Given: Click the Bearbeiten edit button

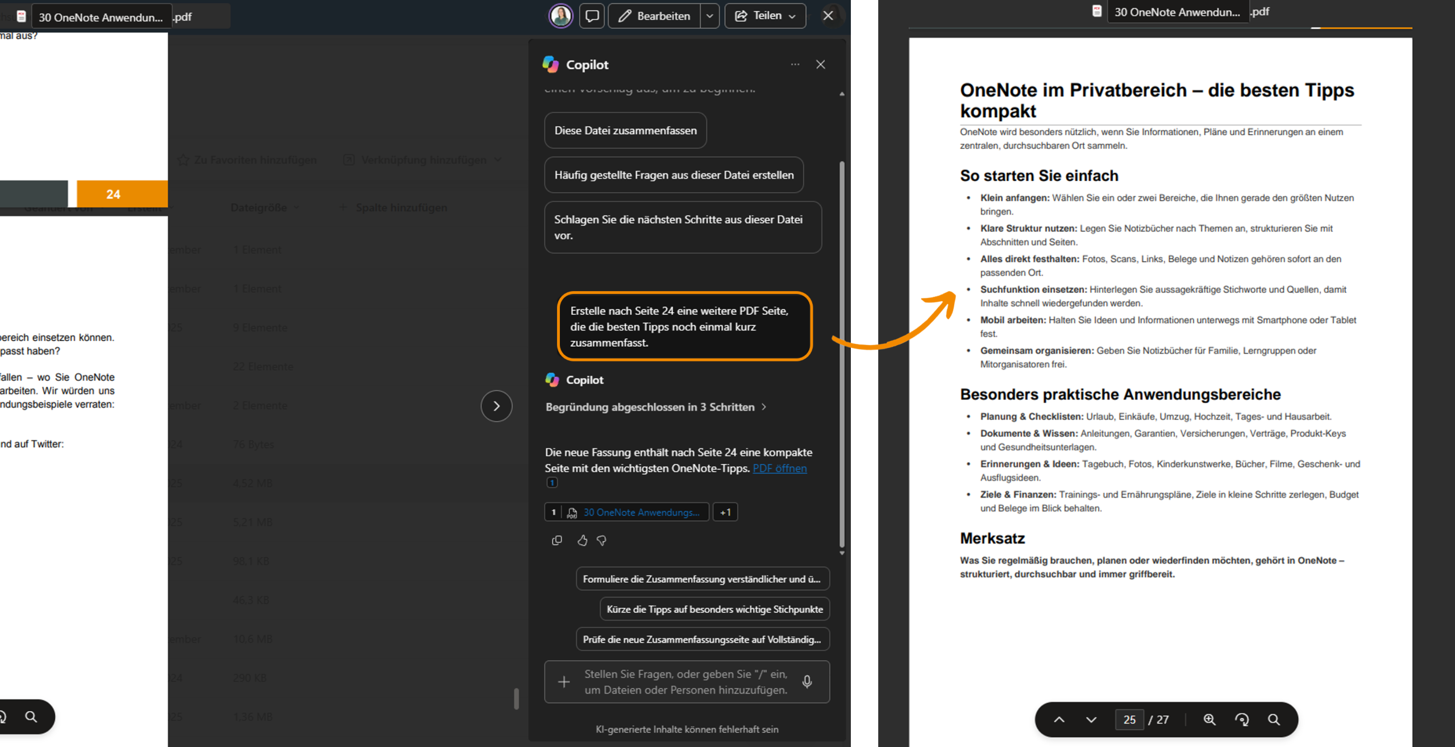Looking at the screenshot, I should [x=654, y=16].
